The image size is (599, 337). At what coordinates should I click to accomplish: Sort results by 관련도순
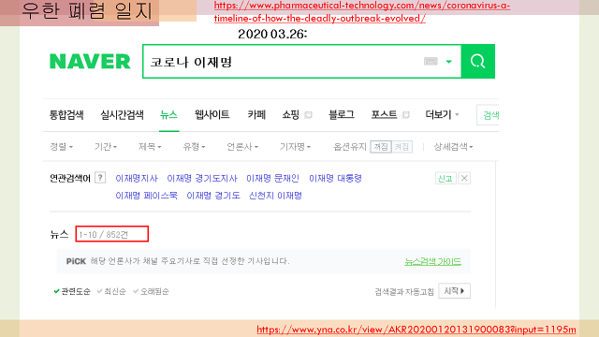[x=72, y=291]
